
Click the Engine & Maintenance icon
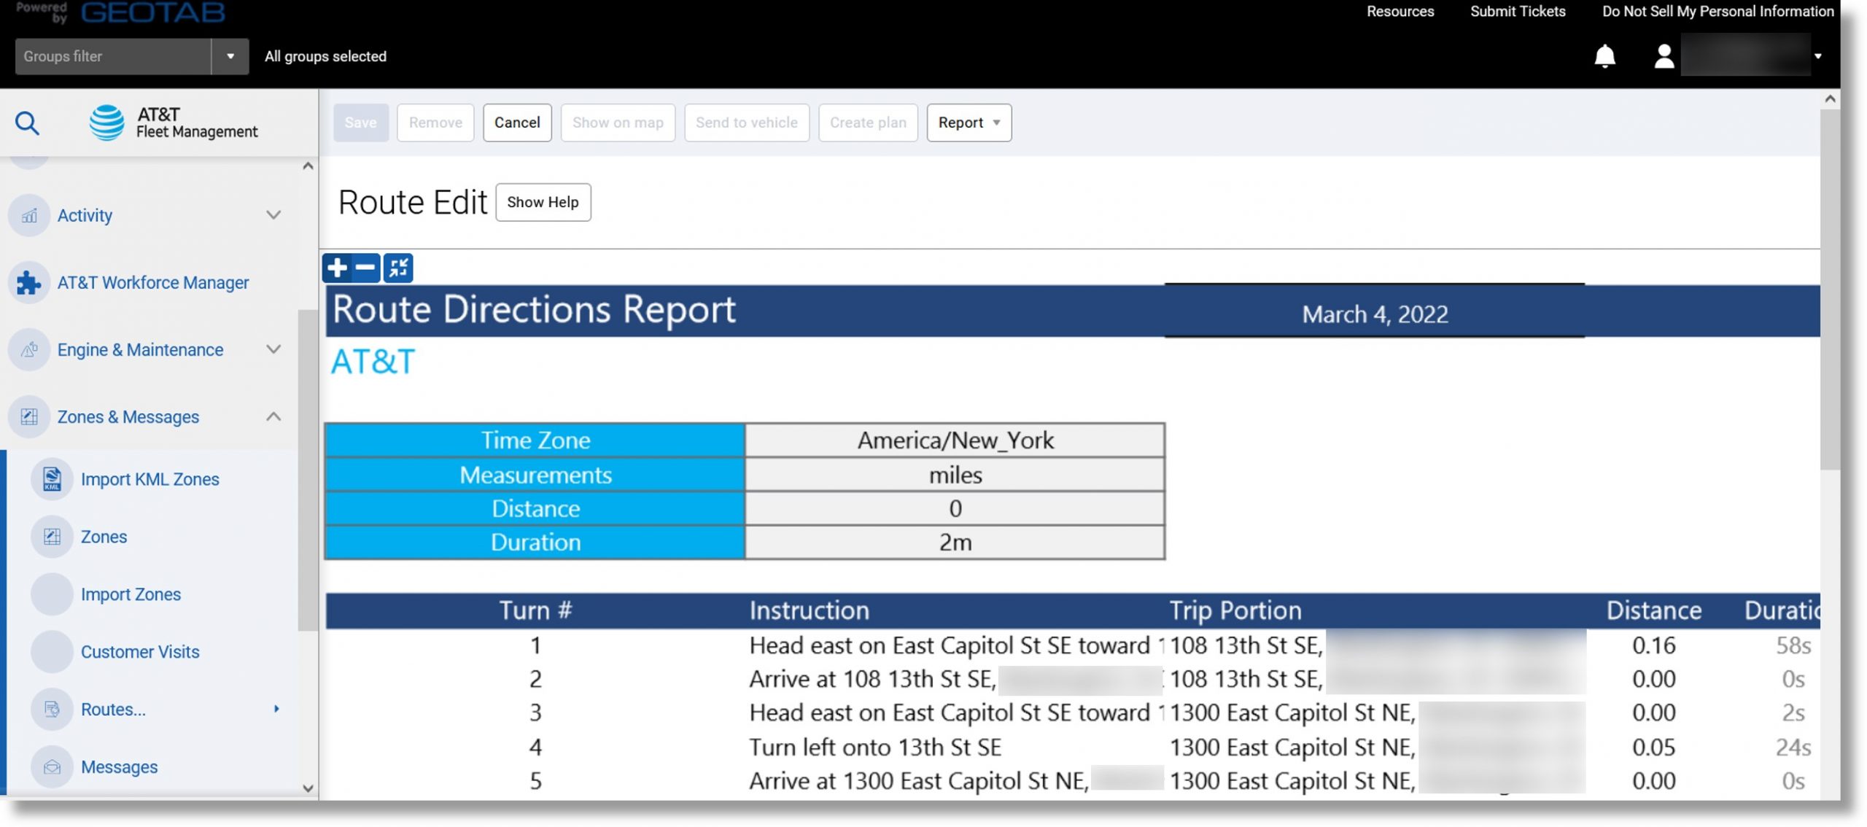[x=29, y=349]
